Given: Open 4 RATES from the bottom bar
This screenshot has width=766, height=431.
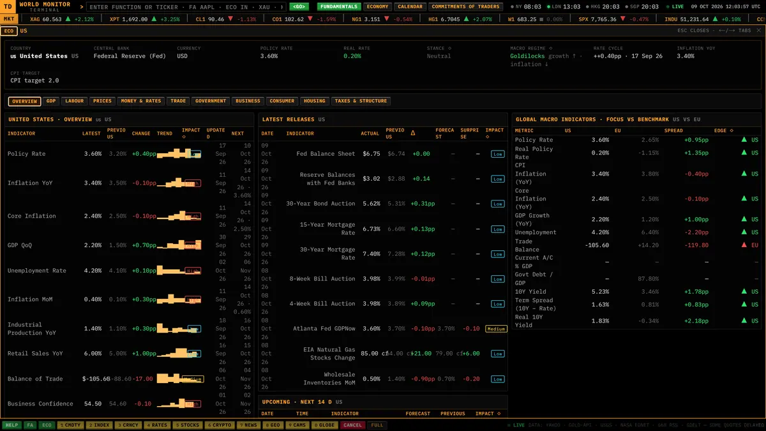Looking at the screenshot, I should coord(156,425).
